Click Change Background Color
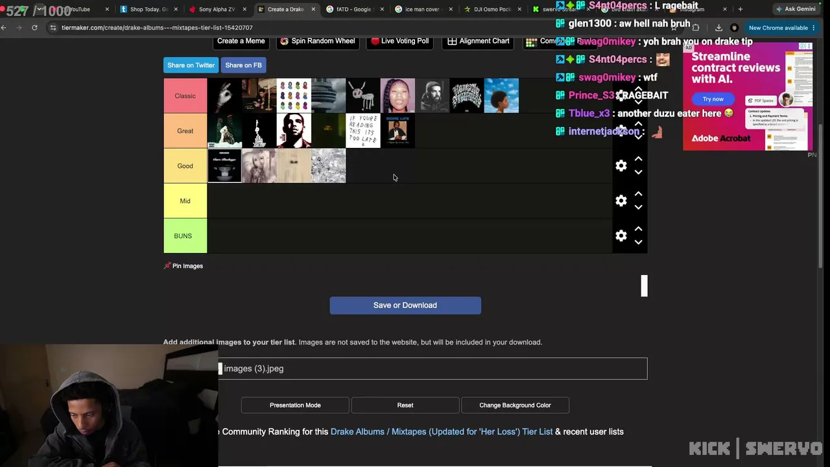 coord(515,405)
